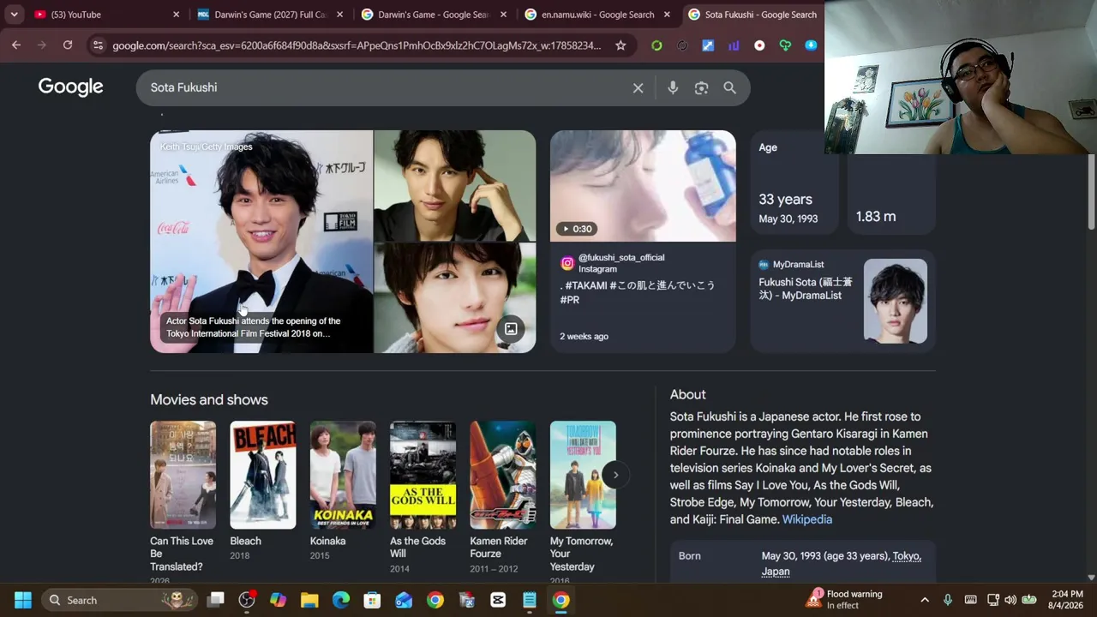Image resolution: width=1097 pixels, height=617 pixels.
Task: Show more movies and shows with arrow
Action: pyautogui.click(x=615, y=475)
